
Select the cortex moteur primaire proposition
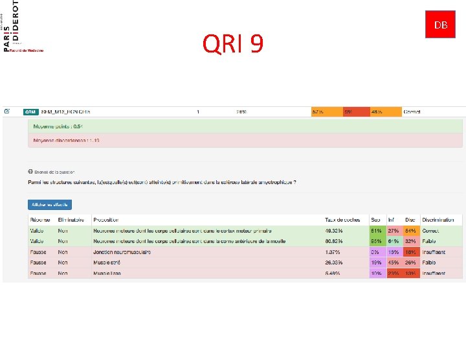[x=182, y=231]
